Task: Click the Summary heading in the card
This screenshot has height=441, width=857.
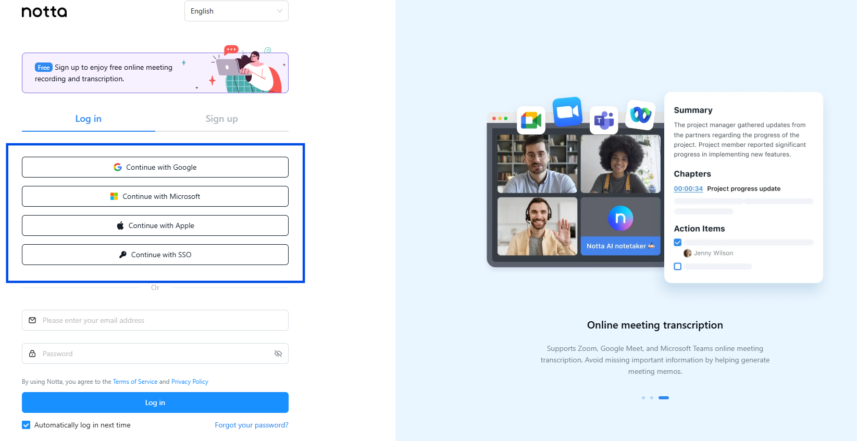Action: coord(693,110)
